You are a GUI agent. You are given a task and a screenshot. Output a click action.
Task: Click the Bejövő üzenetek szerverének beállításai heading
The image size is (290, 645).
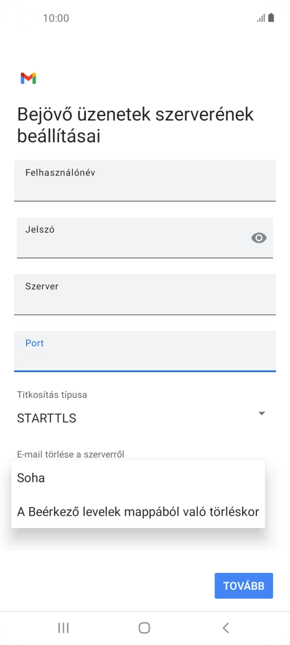tap(135, 124)
